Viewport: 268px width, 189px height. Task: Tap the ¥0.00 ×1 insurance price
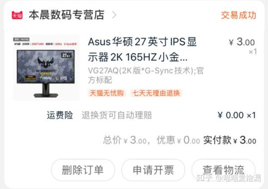point(237,115)
